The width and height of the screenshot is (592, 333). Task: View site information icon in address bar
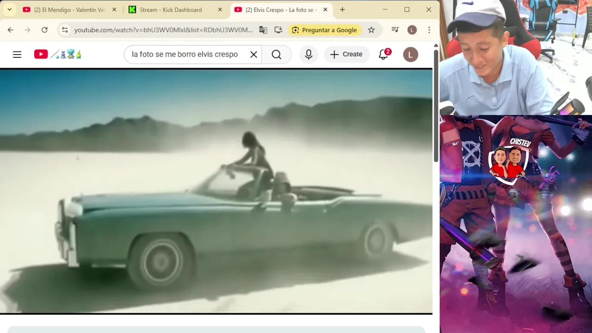[65, 30]
